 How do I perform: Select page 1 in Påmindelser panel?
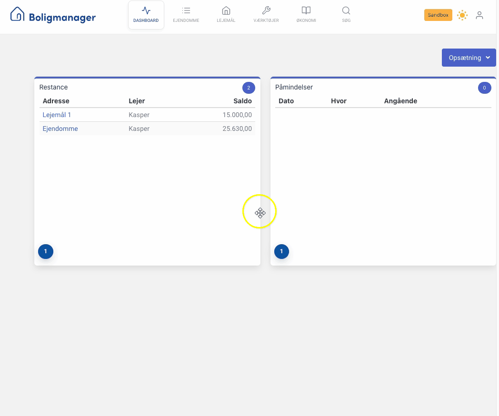point(281,251)
